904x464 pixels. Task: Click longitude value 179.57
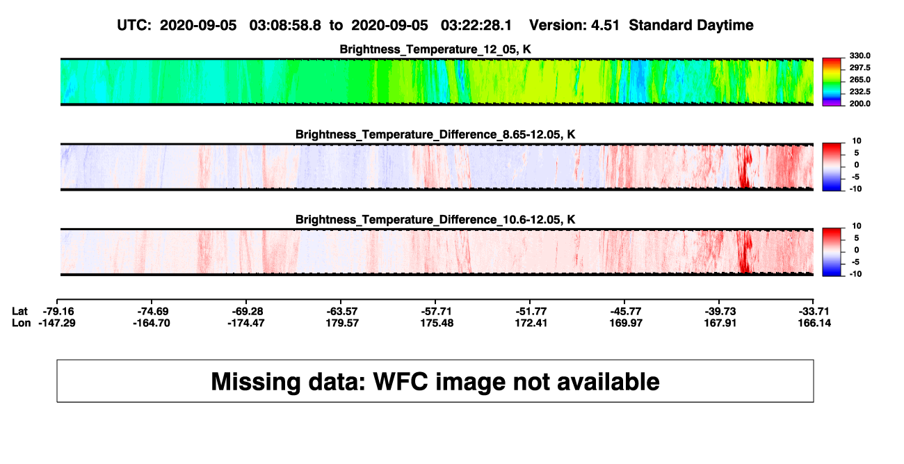tap(342, 323)
